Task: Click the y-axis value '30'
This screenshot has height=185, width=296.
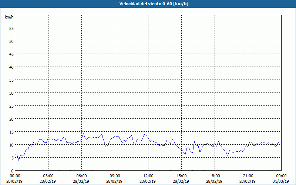Action: [x=11, y=93]
